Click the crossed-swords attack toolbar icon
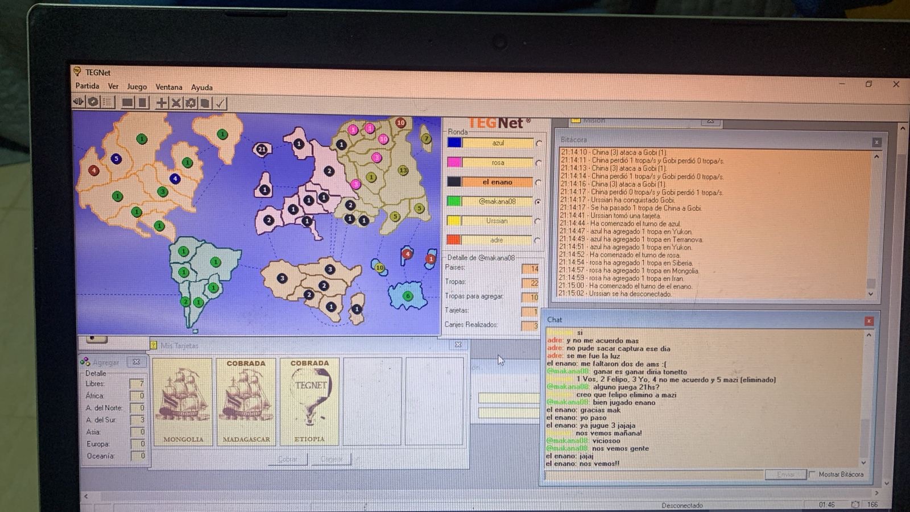Screen dimensions: 910x512 click(176, 103)
